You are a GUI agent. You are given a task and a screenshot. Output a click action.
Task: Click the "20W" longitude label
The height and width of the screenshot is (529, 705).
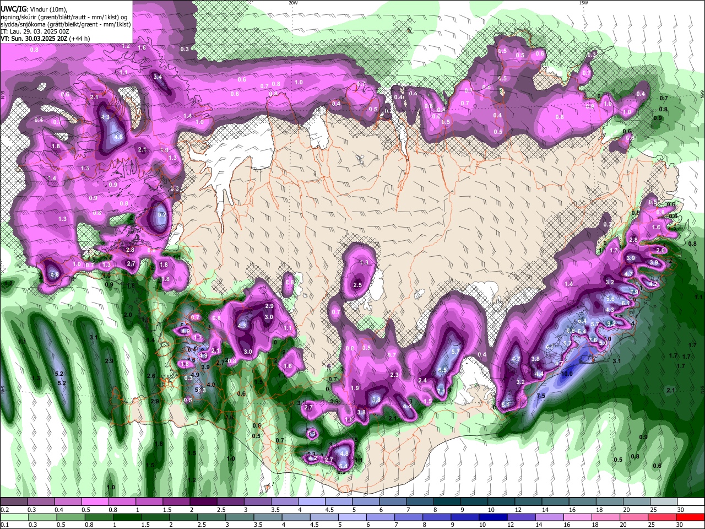tap(293, 2)
